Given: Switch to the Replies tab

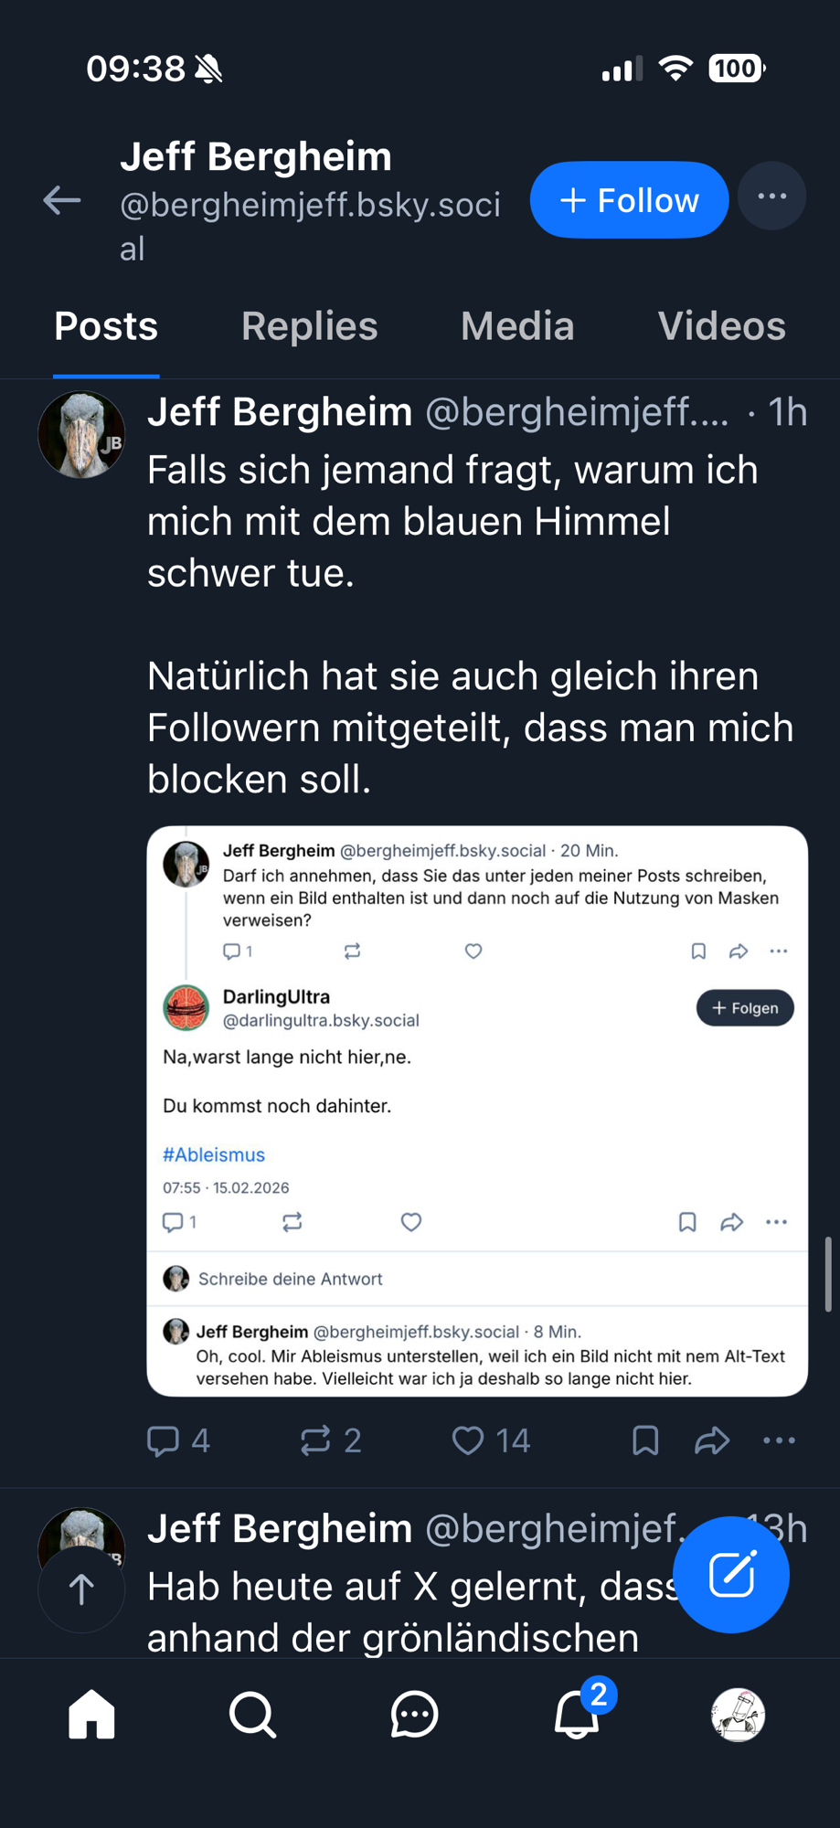Looking at the screenshot, I should 309,326.
